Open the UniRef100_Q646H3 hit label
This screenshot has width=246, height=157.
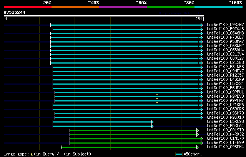pos(225,33)
